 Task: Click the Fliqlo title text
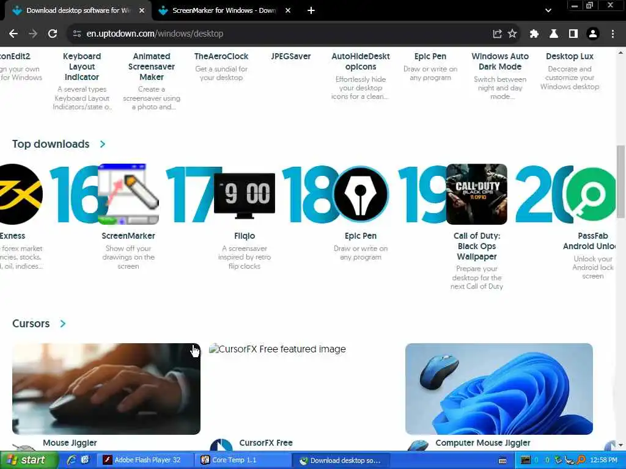point(245,236)
